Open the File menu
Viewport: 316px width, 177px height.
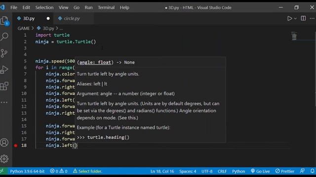pyautogui.click(x=14, y=8)
